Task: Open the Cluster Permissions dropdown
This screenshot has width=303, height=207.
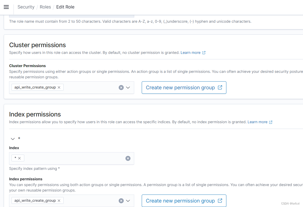Action: [x=128, y=87]
